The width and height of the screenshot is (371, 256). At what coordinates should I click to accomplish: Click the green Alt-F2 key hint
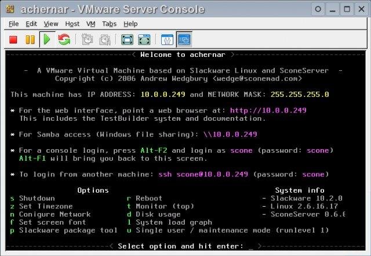coord(154,150)
